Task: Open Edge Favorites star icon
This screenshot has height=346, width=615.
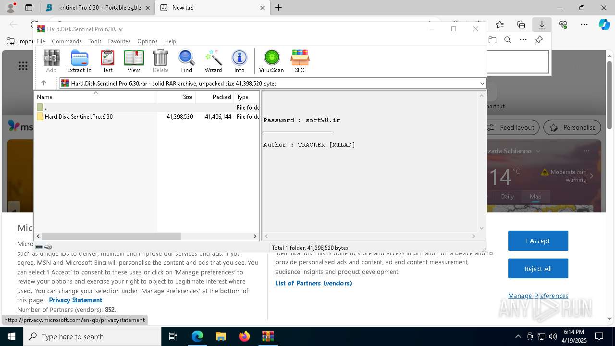Action: 500,25
